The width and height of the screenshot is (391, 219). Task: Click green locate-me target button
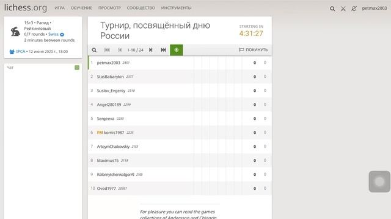click(x=177, y=50)
